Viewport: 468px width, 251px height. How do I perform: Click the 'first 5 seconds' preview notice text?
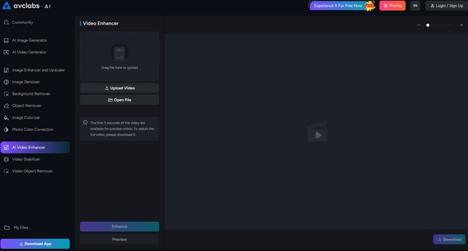coord(122,129)
